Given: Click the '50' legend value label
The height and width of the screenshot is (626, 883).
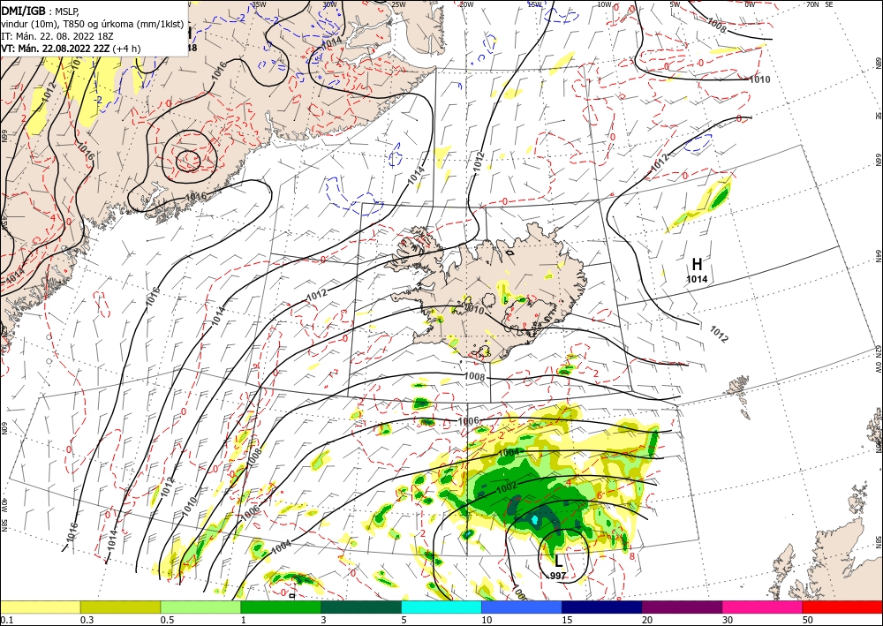Looking at the screenshot, I should click(x=808, y=620).
